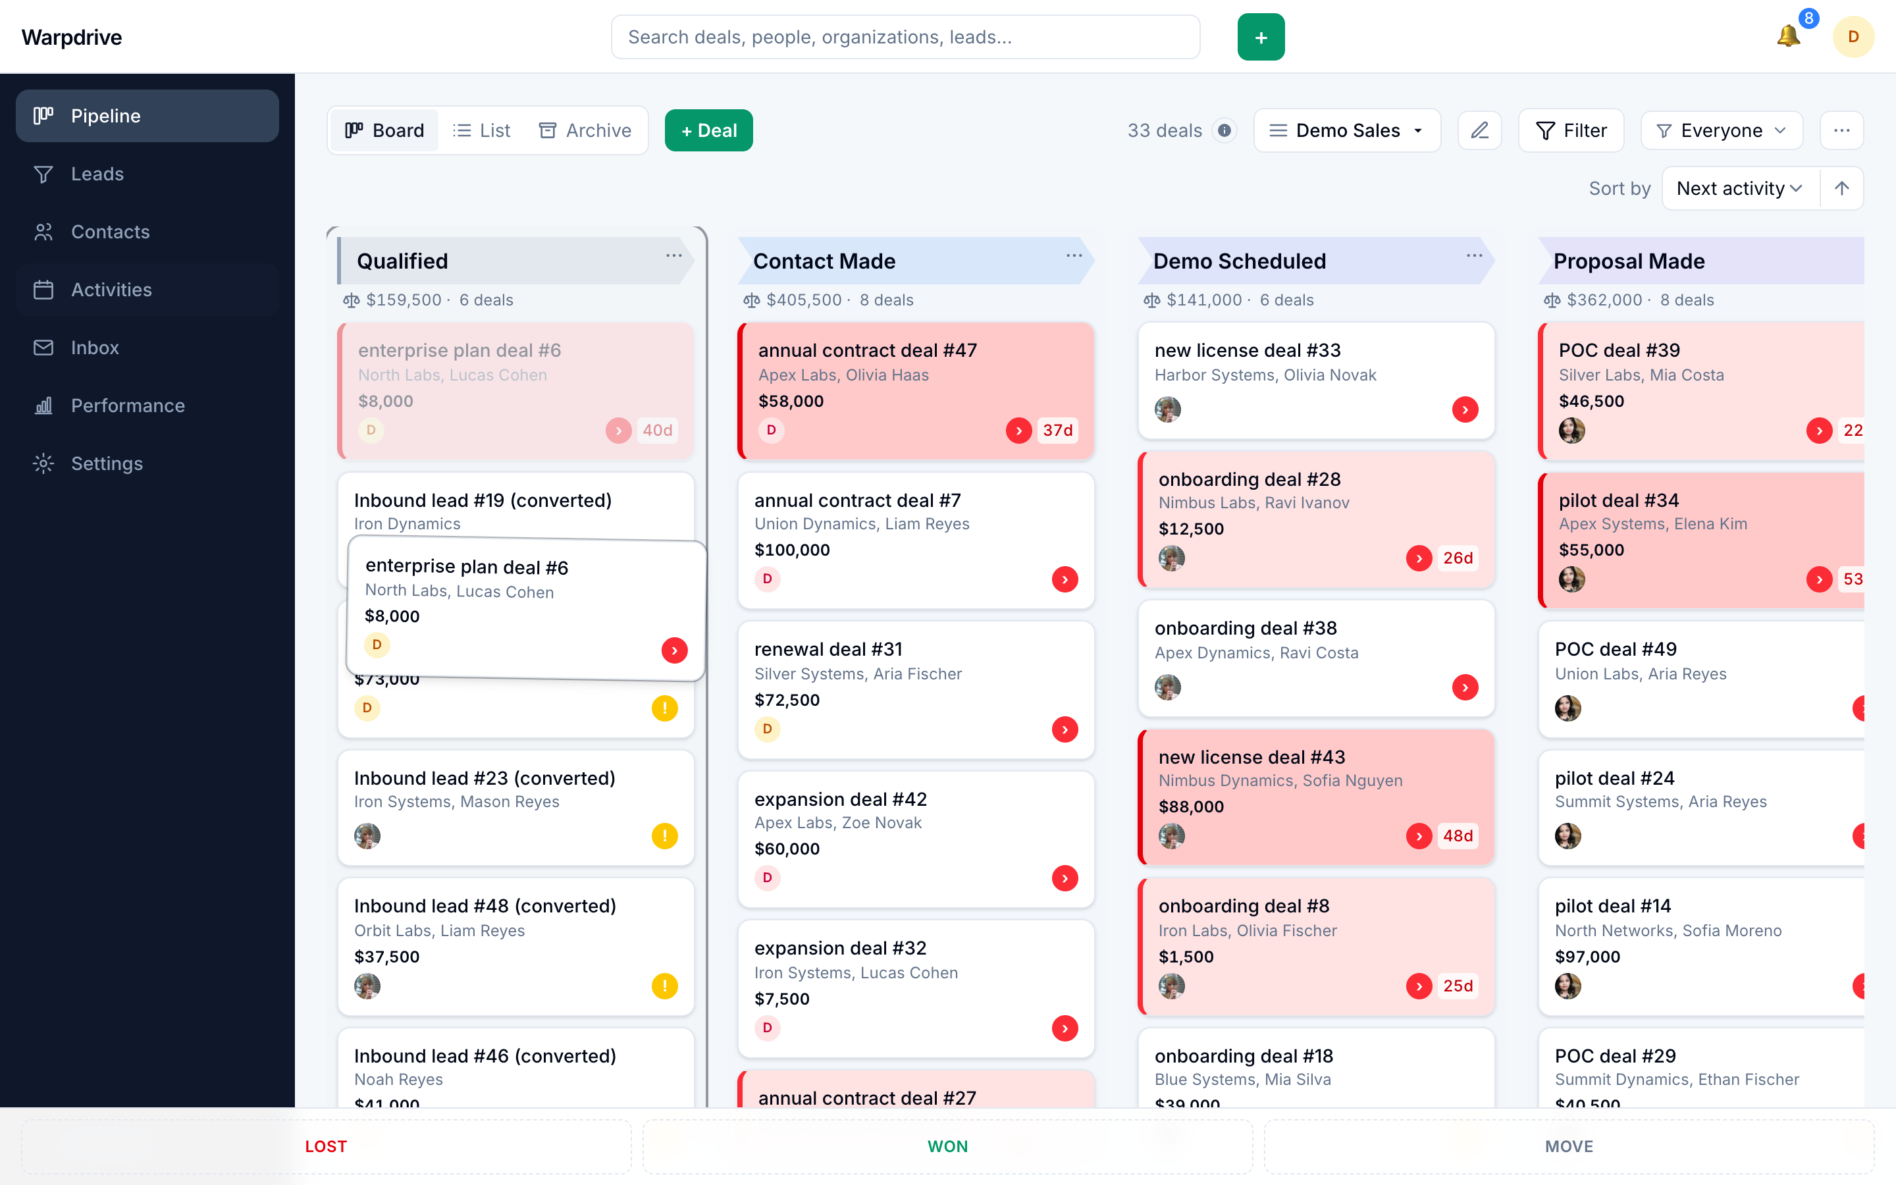Click the pencil edit pipeline icon
This screenshot has width=1896, height=1185.
pyautogui.click(x=1479, y=130)
